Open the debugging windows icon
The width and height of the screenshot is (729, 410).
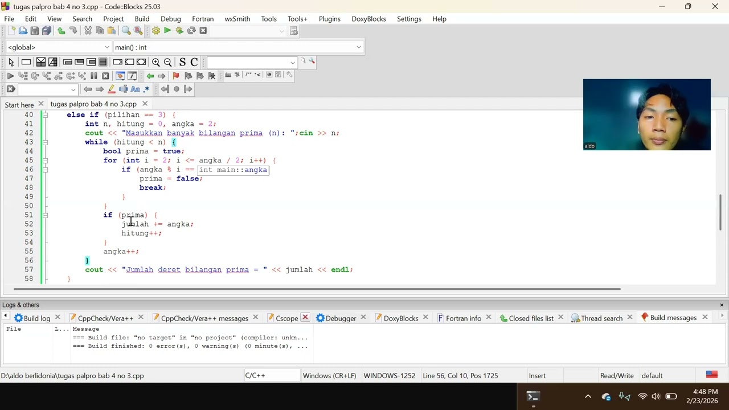[120, 76]
